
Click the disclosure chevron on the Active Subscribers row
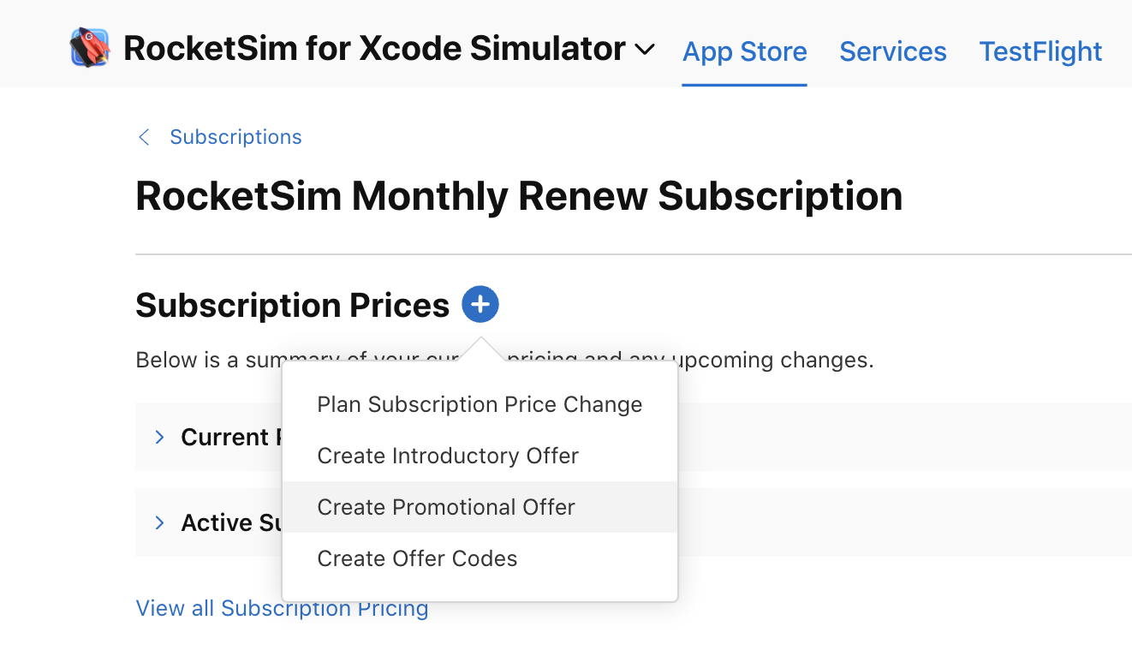point(159,522)
